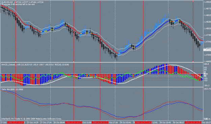Image resolution: width=211 pixels, height=124 pixels.
Task: Click the 1.47785 price scale label
Action: pyautogui.click(x=208, y=35)
